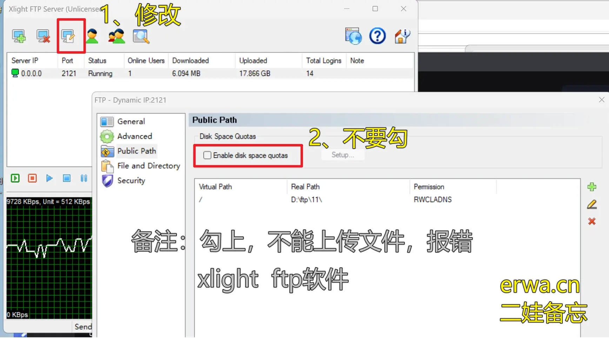Sort by Server IP column header
609x338 pixels.
[32, 60]
